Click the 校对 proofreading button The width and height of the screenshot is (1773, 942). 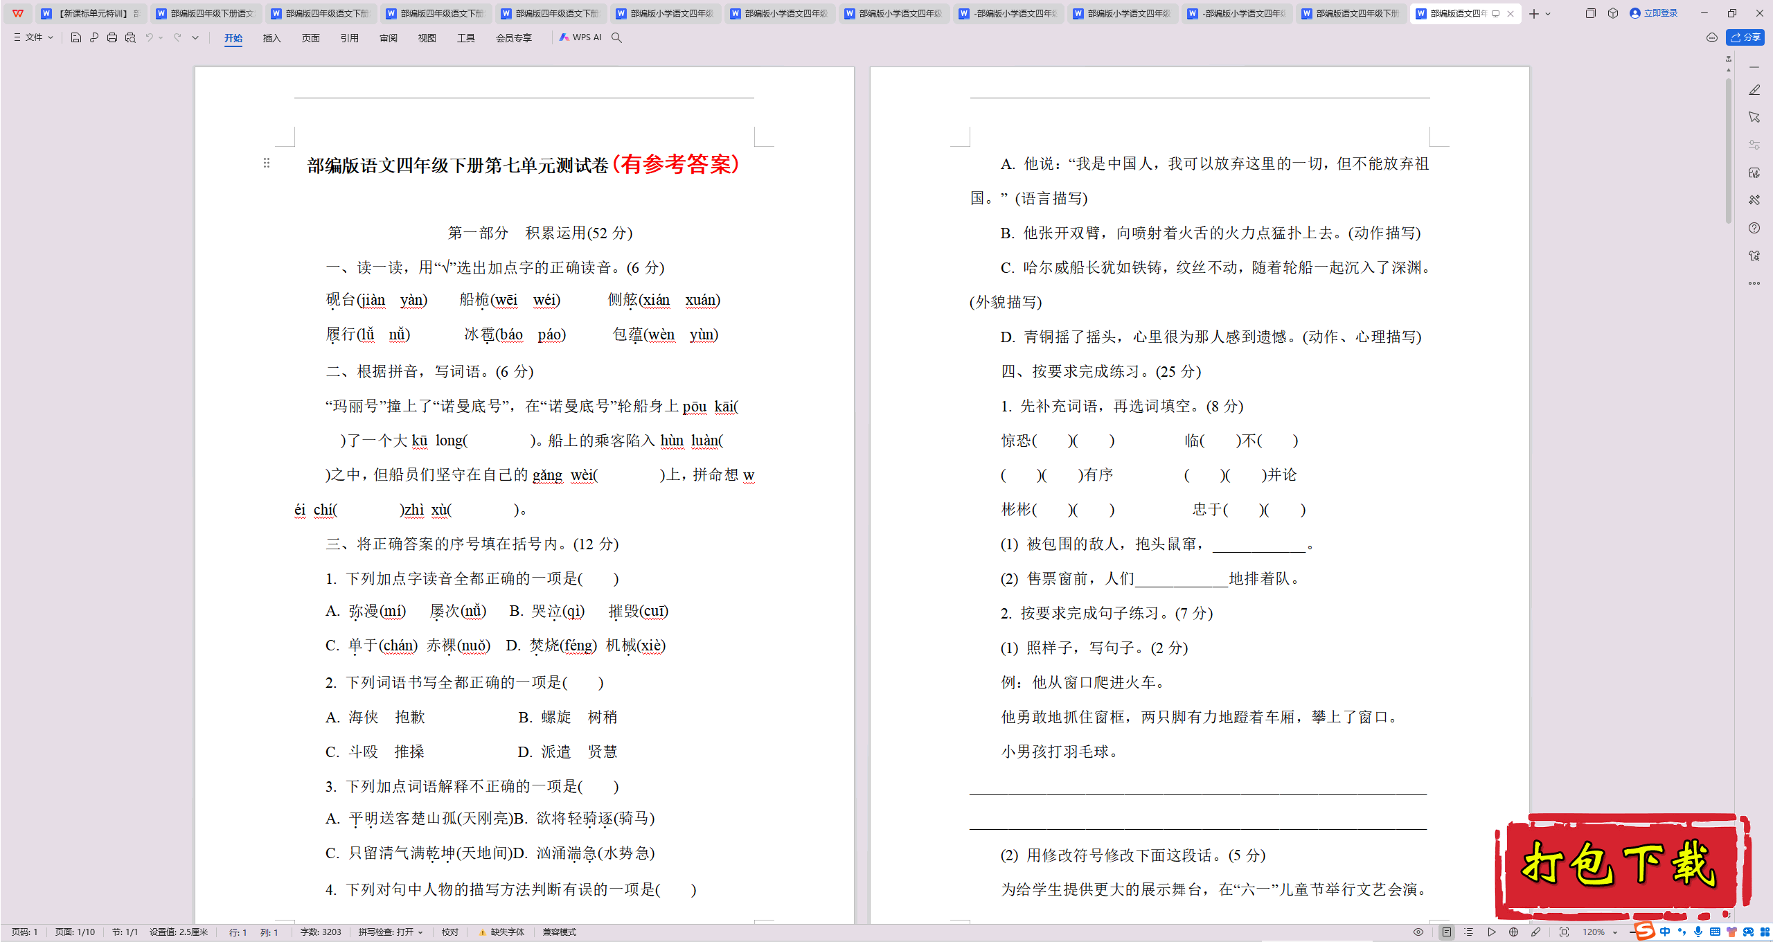(x=450, y=932)
